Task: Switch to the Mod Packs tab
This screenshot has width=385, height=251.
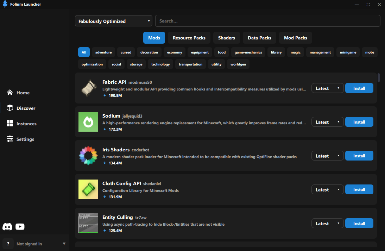Action: pos(295,38)
